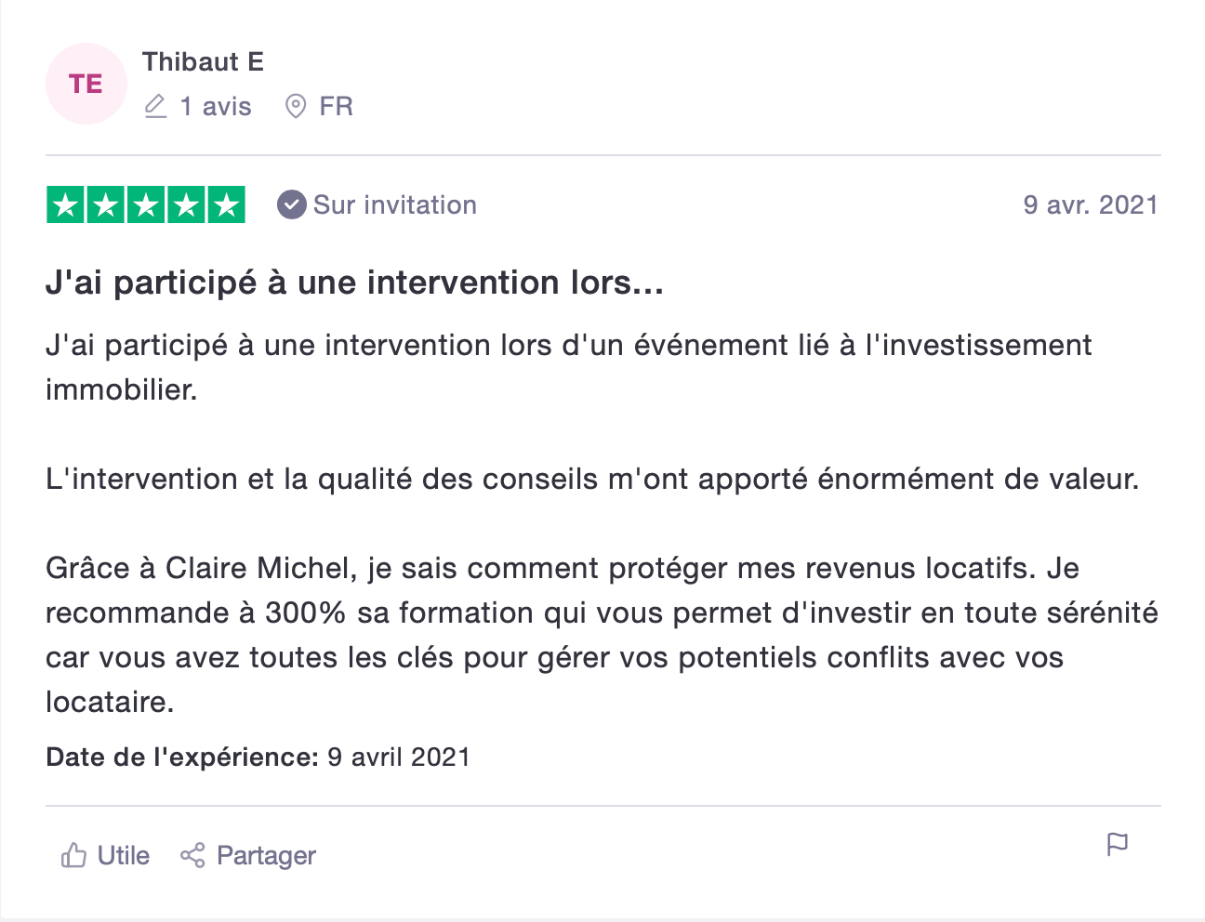Viewport: 1205px width, 922px height.
Task: Click the "Sur invitation" label
Action: click(x=394, y=205)
